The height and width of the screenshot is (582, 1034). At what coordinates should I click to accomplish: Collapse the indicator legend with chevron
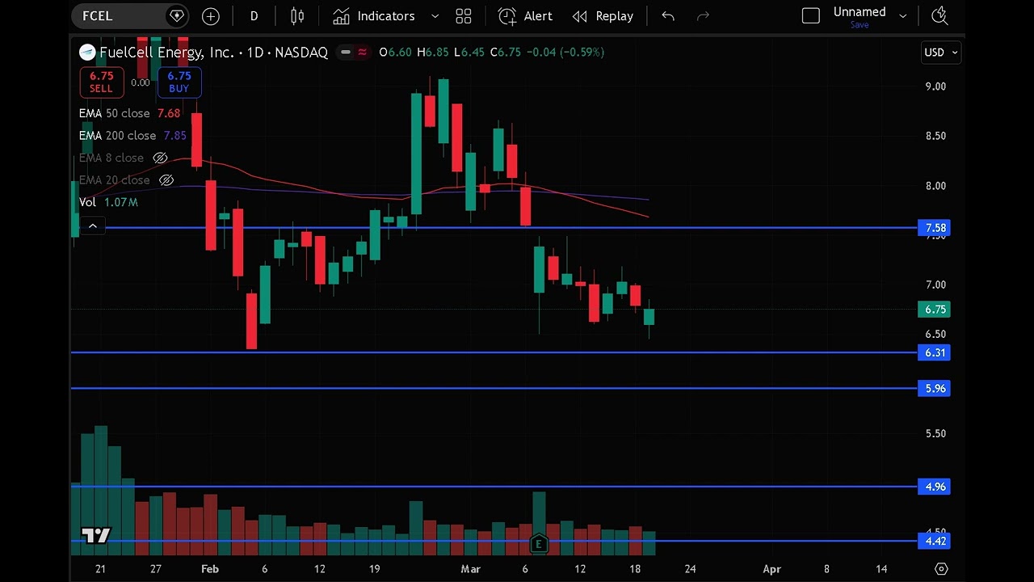(x=92, y=226)
